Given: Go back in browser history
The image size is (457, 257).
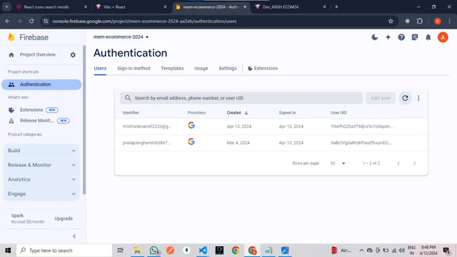Looking at the screenshot, I should [x=7, y=21].
